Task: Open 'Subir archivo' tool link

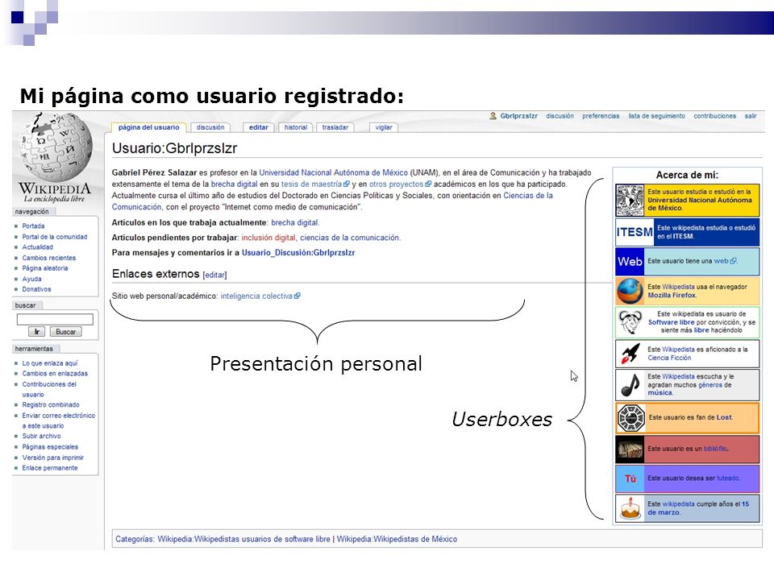Action: point(41,436)
